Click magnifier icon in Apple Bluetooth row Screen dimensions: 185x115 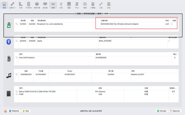coord(17,41)
